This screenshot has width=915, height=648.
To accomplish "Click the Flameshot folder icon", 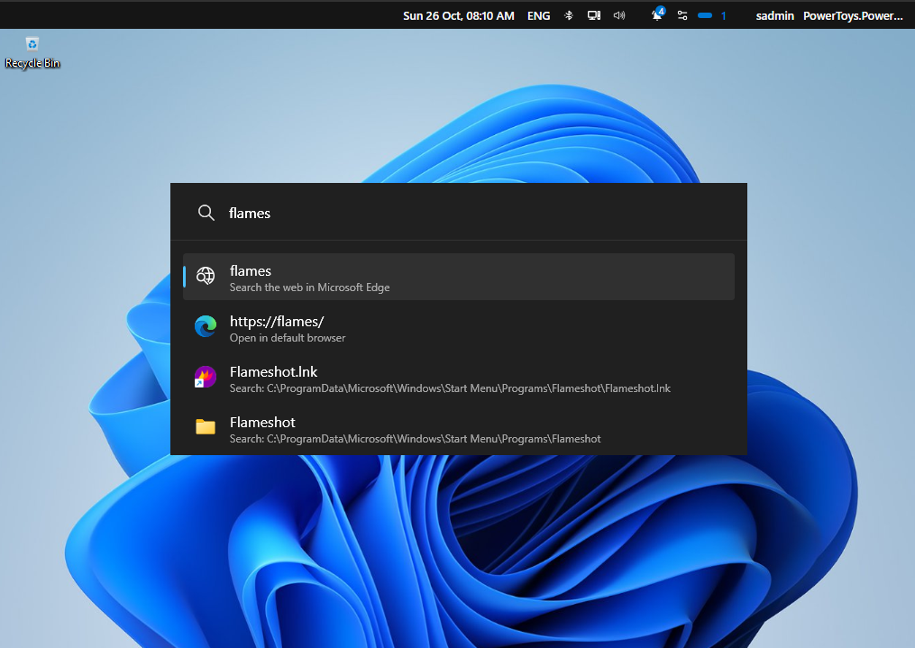I will pos(206,427).
